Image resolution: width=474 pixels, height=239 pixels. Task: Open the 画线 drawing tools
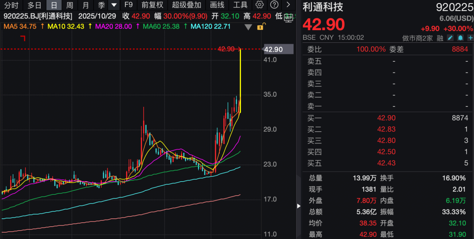click(x=217, y=5)
